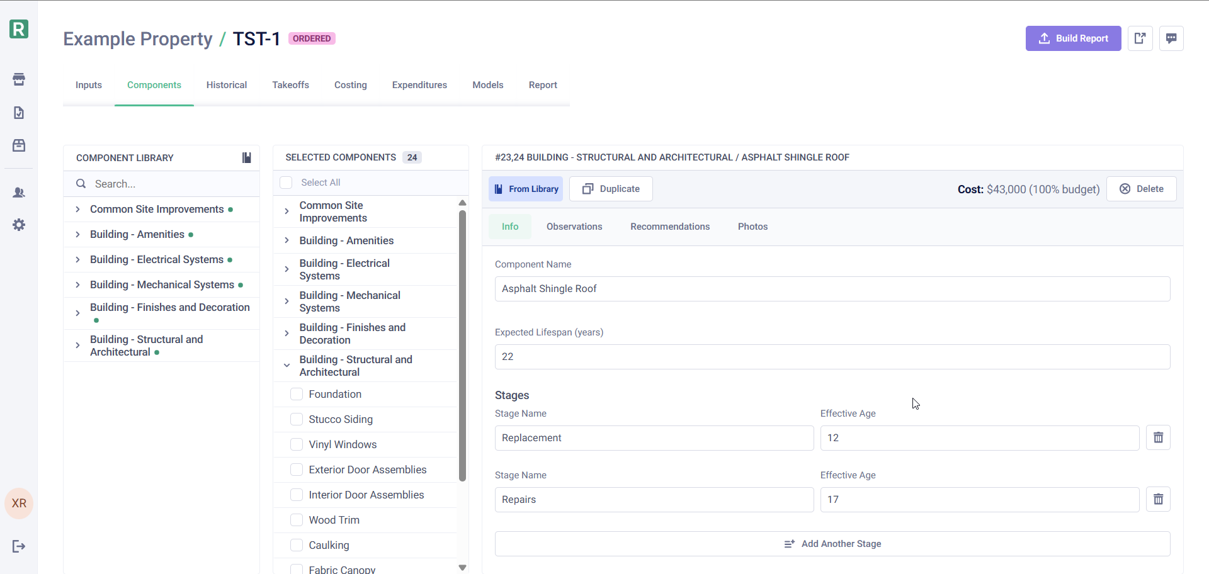Delete the Replacement stage via trash icon
Viewport: 1209px width, 574px height.
1158,437
